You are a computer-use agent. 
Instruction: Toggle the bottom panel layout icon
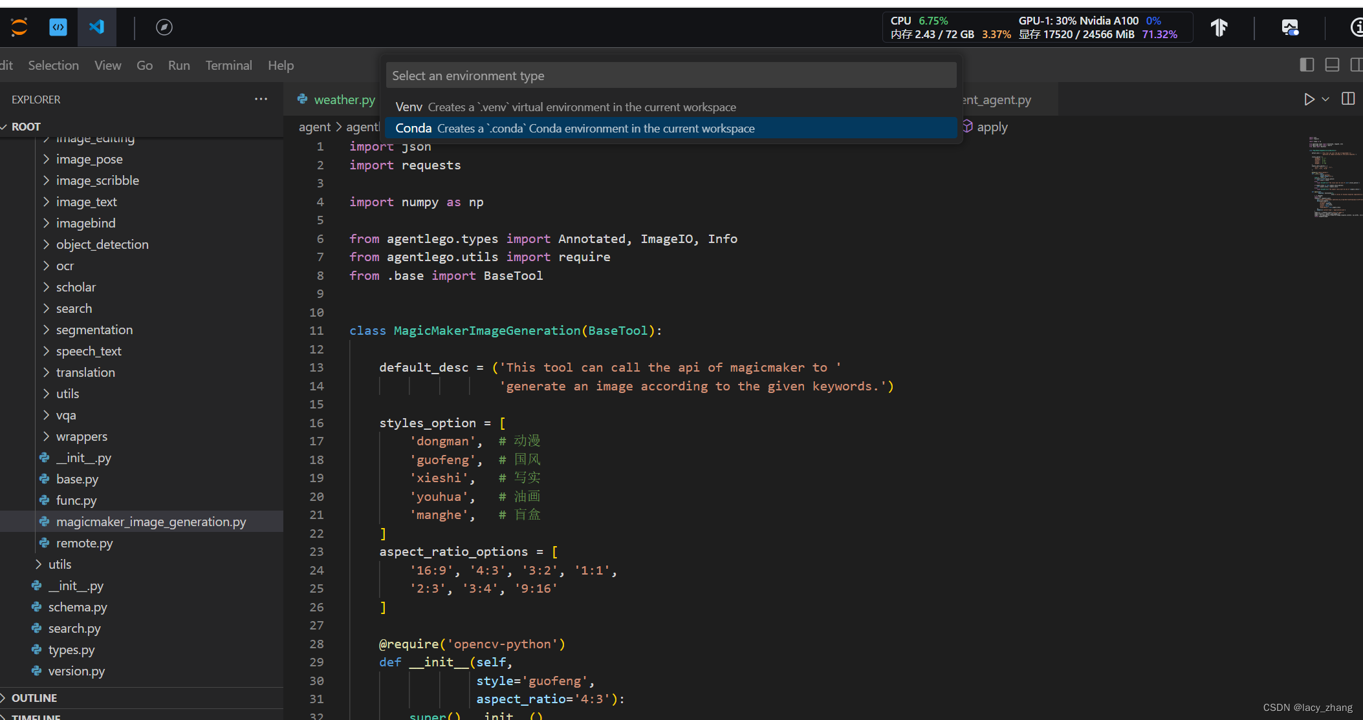click(x=1332, y=65)
